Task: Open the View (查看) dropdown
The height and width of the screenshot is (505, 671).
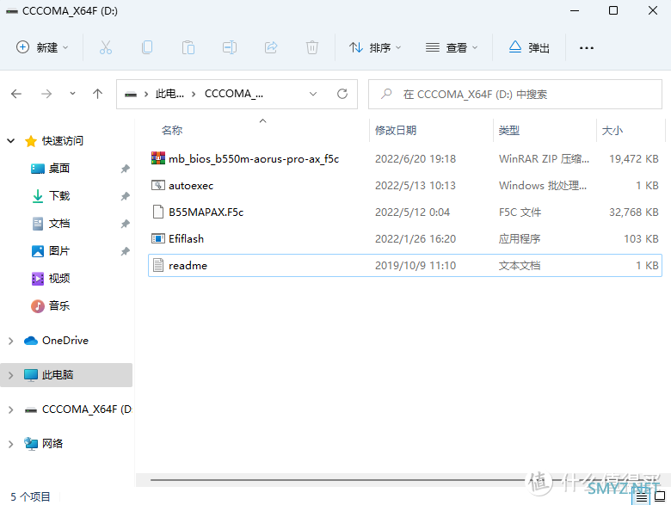Action: (x=451, y=47)
